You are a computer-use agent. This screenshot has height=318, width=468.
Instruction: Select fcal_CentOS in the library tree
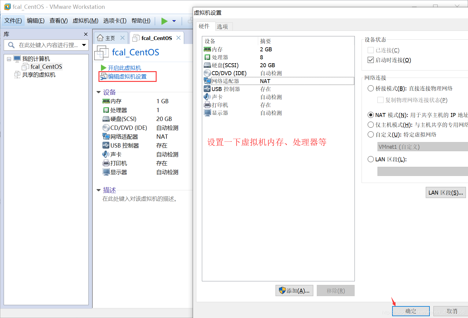(46, 67)
